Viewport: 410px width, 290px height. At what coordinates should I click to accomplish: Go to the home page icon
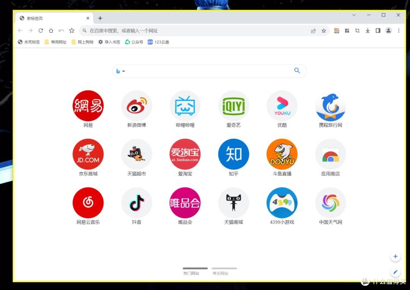(51, 31)
